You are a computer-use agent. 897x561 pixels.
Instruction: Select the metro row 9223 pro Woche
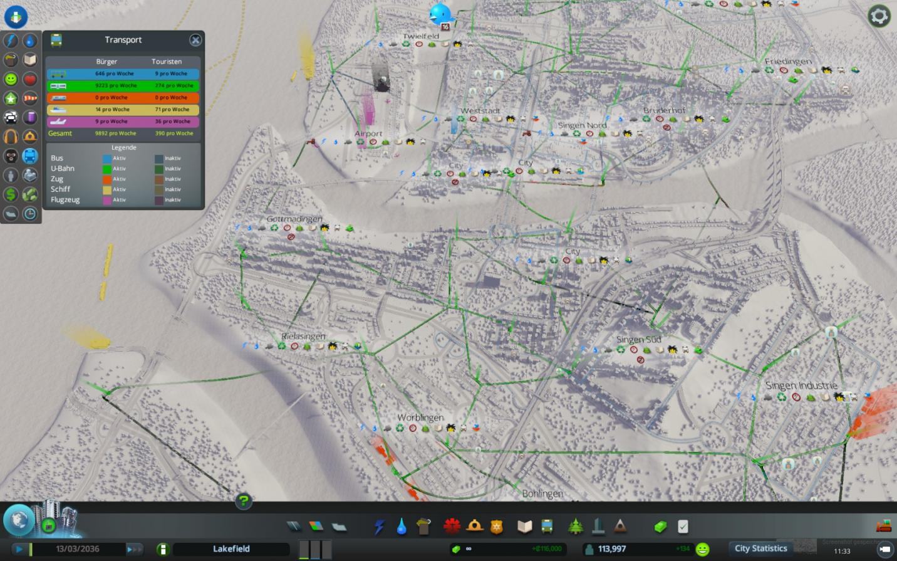[x=123, y=86]
